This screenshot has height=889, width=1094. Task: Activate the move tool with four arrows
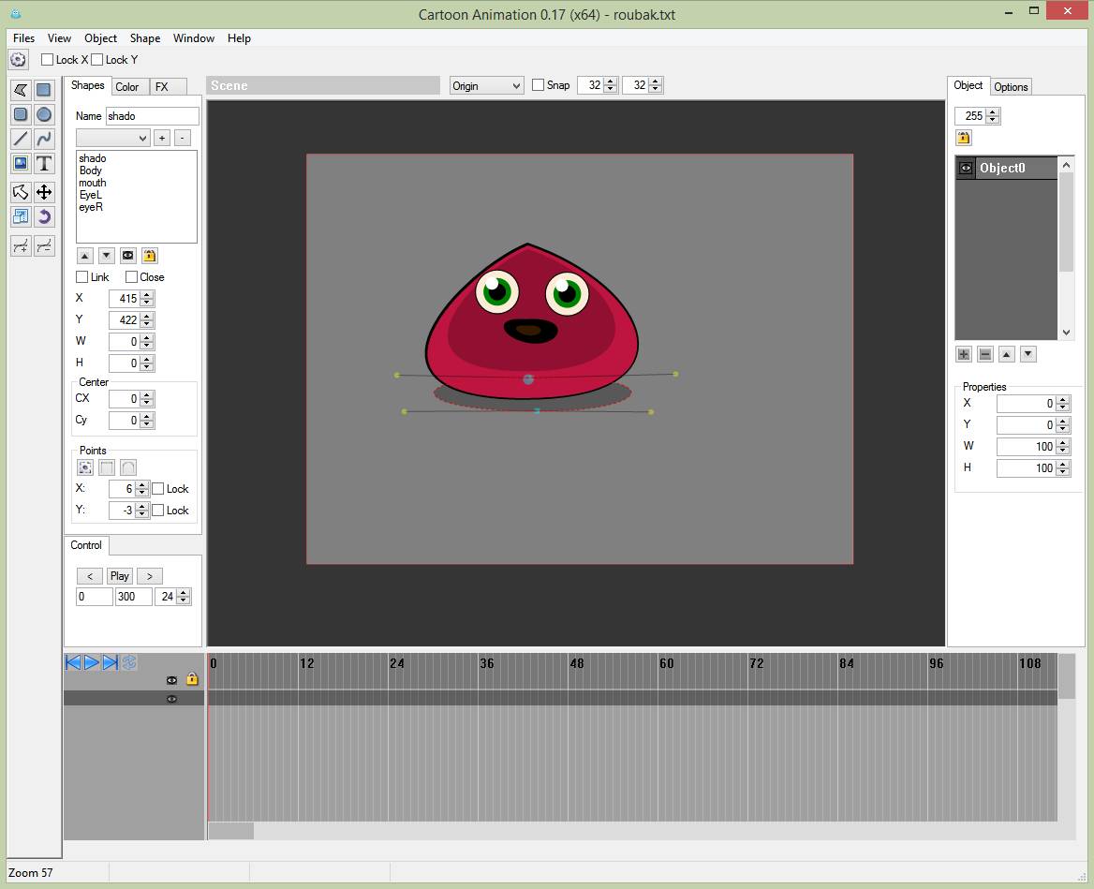click(44, 192)
